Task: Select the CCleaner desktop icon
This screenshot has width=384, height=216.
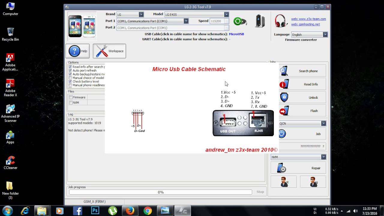Action: 10,163
